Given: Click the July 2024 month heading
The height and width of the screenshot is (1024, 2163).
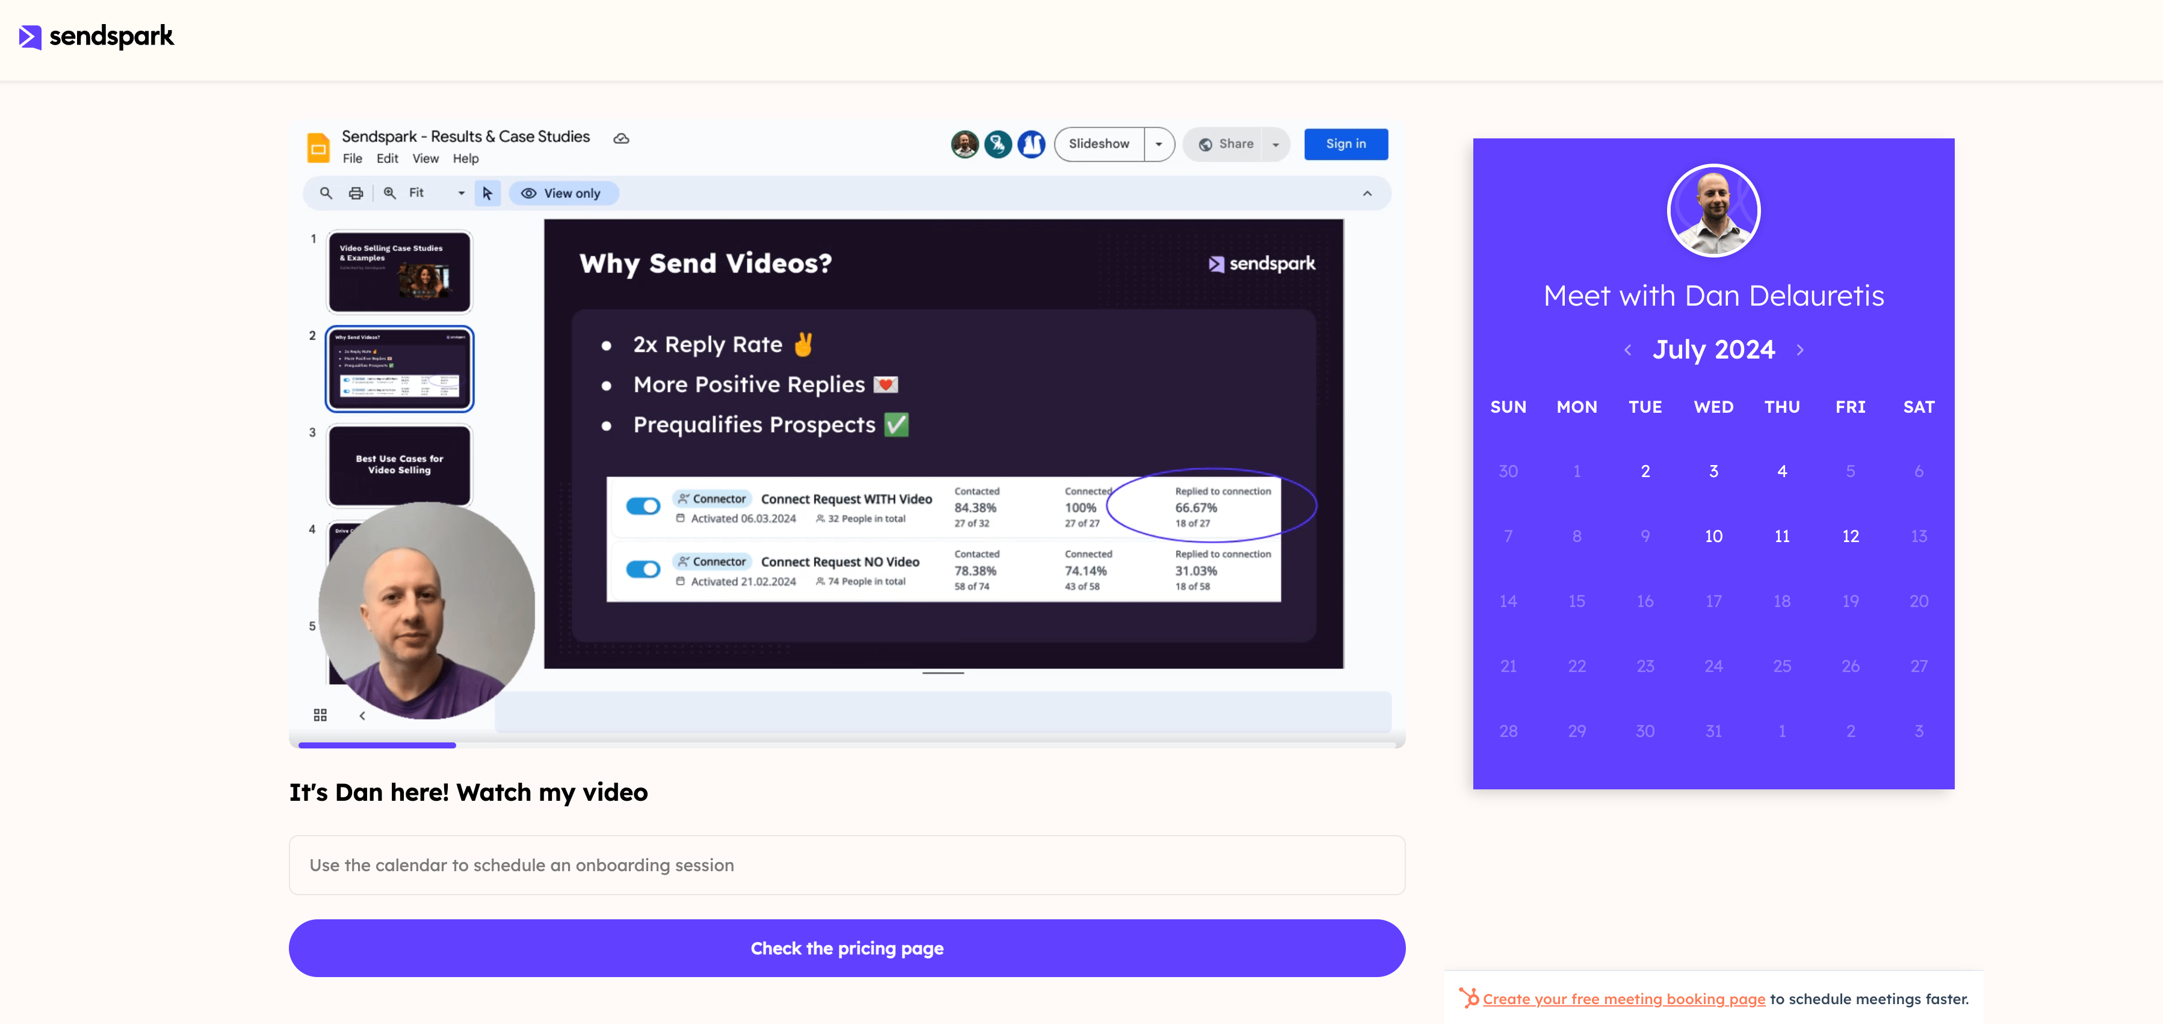Looking at the screenshot, I should [x=1713, y=349].
